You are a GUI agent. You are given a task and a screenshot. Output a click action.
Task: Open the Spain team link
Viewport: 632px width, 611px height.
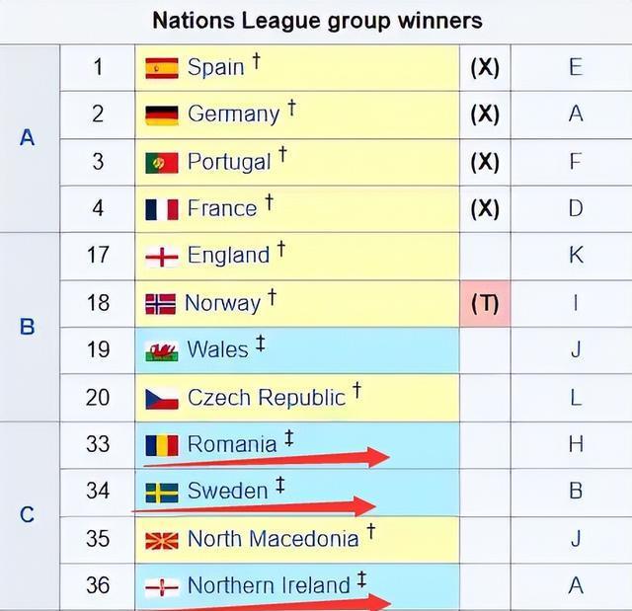215,67
